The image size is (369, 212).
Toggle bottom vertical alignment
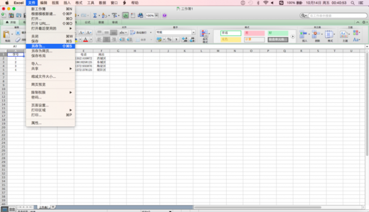tap(114, 32)
